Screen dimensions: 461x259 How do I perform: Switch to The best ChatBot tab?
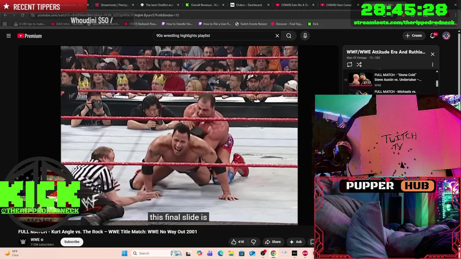pyautogui.click(x=159, y=5)
